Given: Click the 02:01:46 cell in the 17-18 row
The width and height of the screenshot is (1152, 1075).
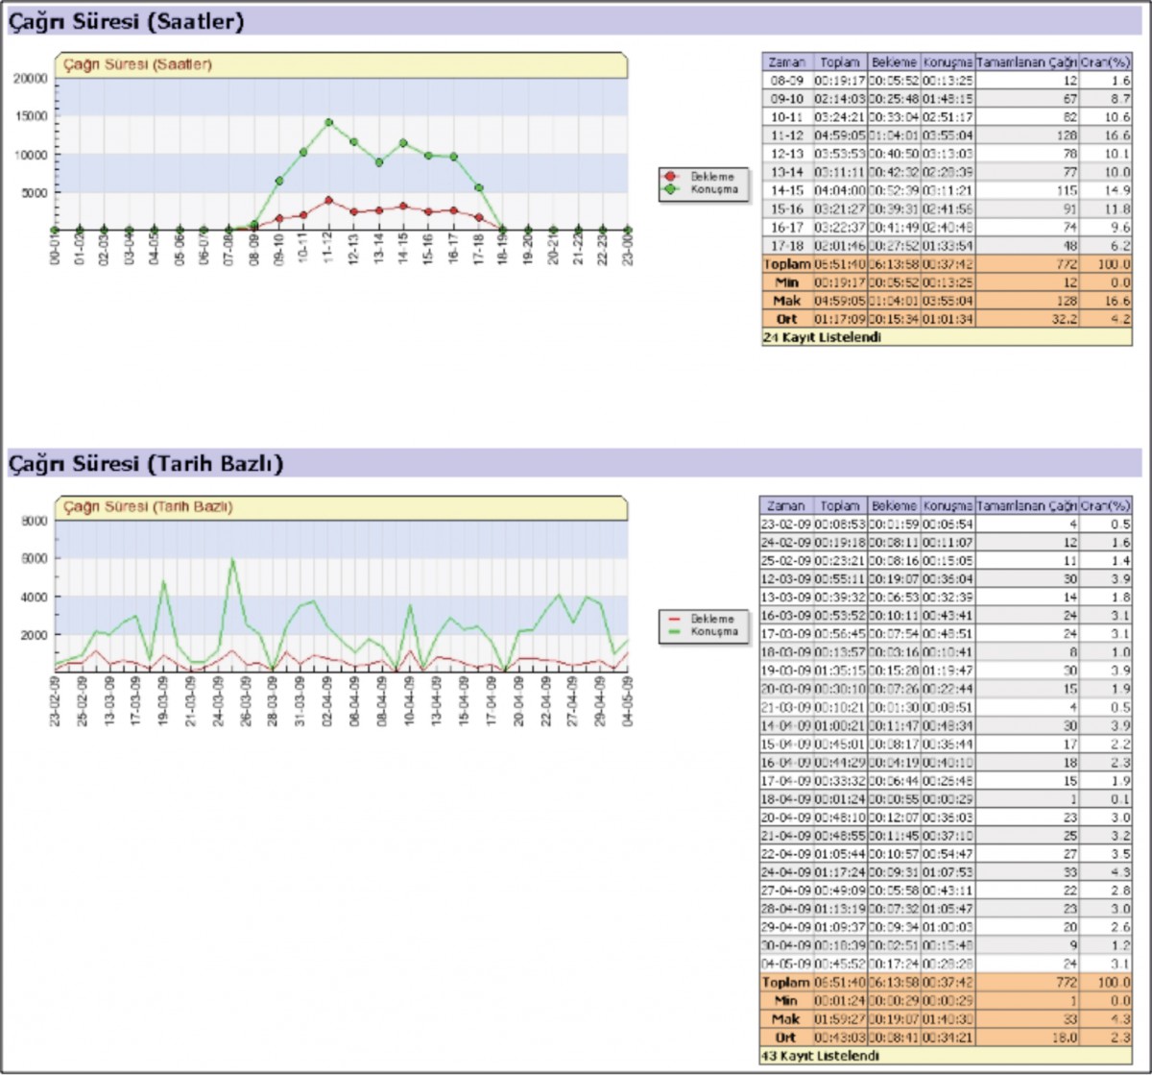Looking at the screenshot, I should (840, 245).
